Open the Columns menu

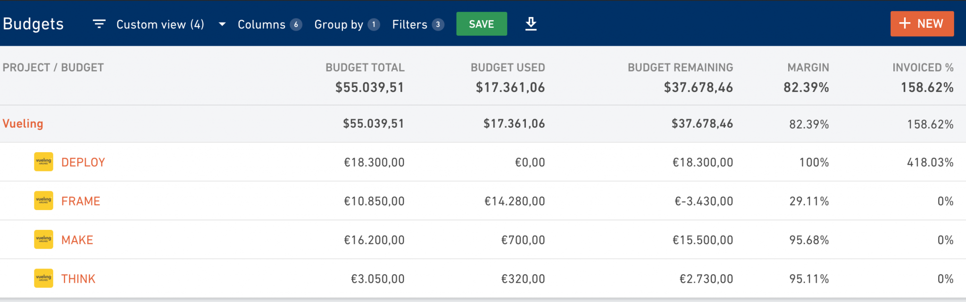[269, 24]
